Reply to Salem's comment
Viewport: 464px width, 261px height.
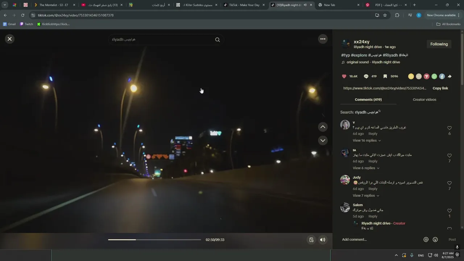[x=373, y=216]
